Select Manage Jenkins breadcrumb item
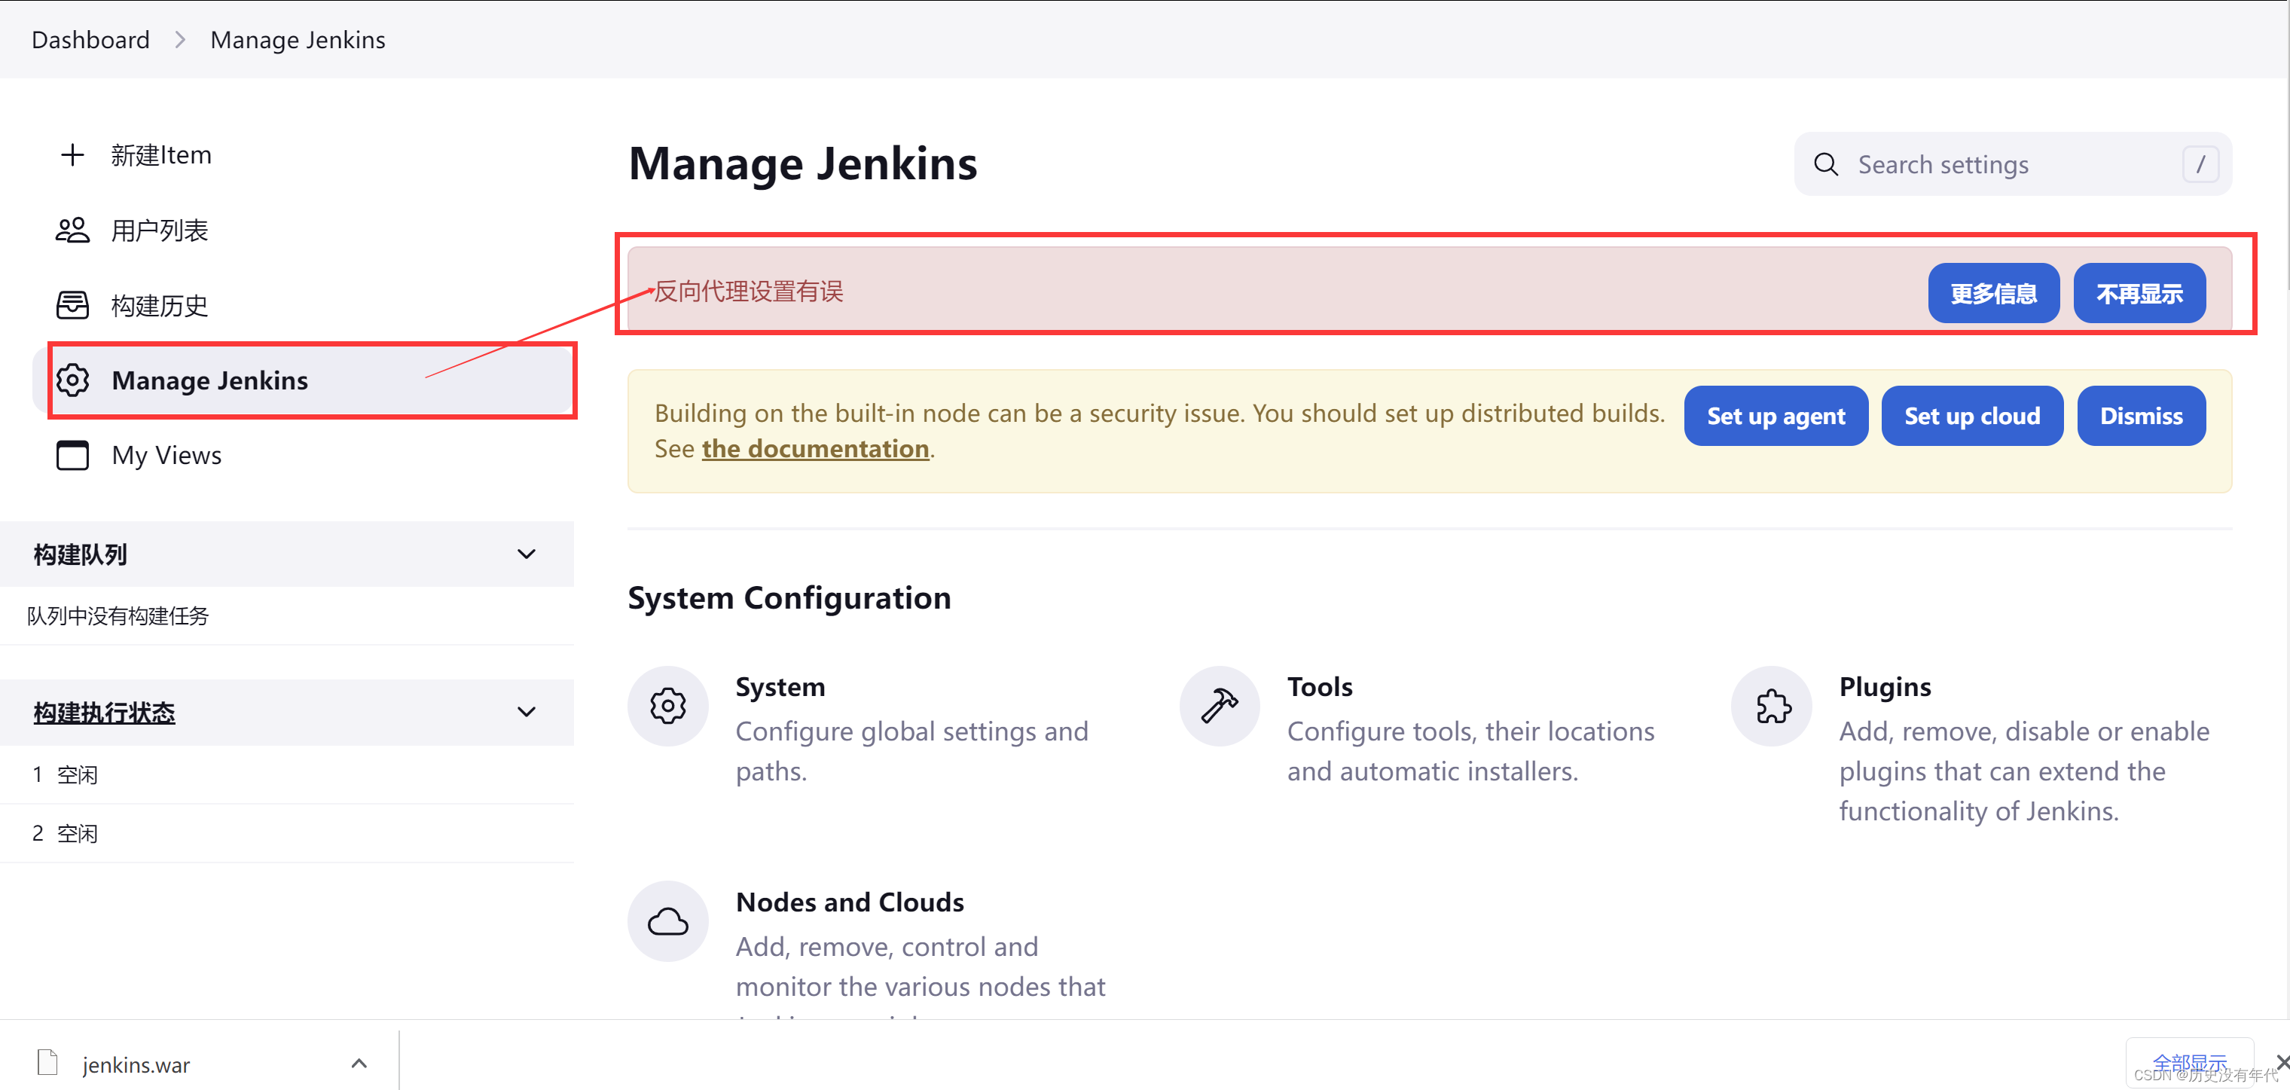This screenshot has width=2290, height=1090. (298, 40)
